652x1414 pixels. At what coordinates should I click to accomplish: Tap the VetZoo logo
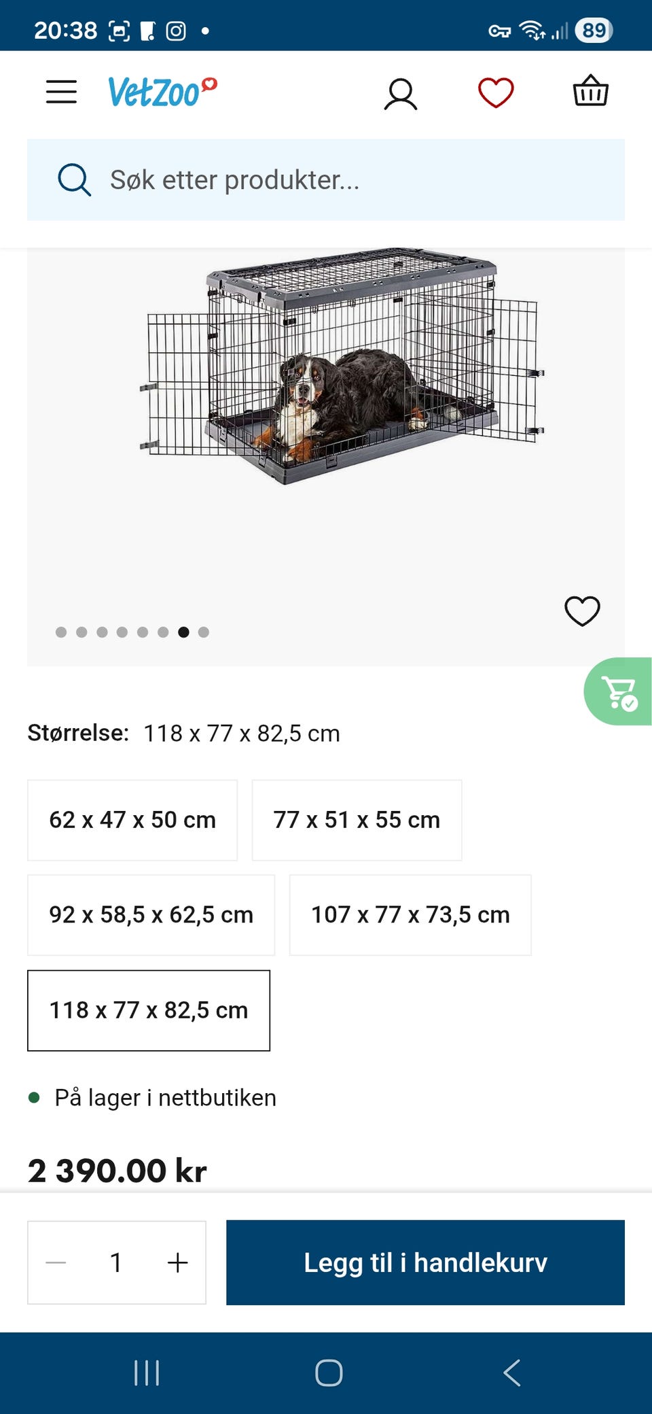pyautogui.click(x=162, y=92)
